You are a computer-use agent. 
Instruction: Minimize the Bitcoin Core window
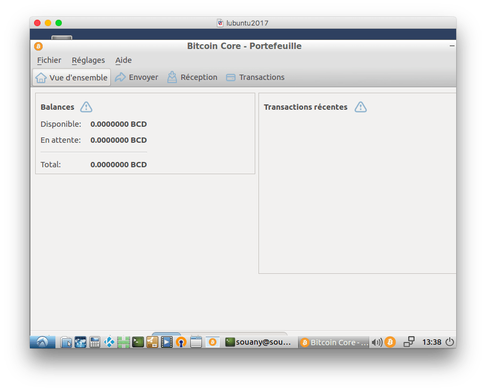[452, 46]
